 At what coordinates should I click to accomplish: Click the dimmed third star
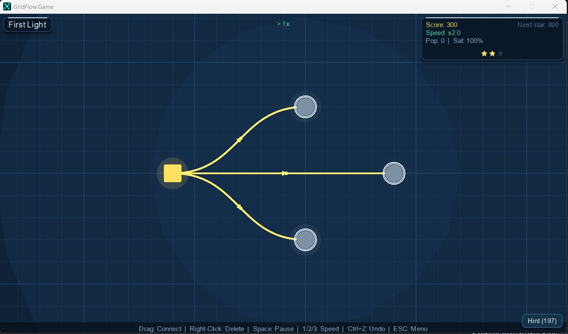coord(500,53)
